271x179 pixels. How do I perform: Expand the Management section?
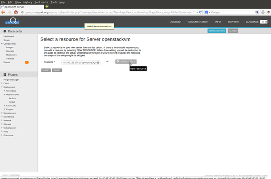[x=2, y=113]
